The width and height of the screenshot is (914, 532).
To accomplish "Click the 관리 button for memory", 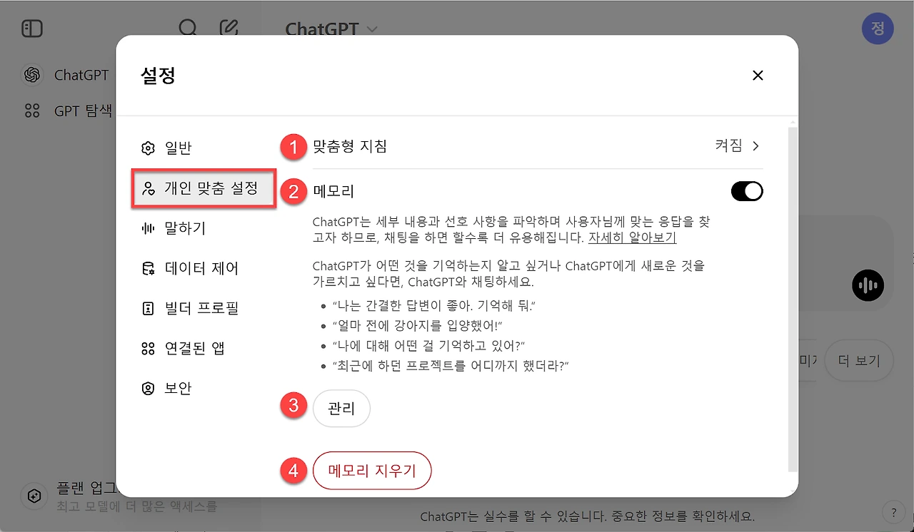I will click(x=342, y=409).
